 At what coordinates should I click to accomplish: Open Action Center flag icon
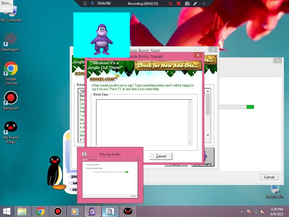pos(249,212)
